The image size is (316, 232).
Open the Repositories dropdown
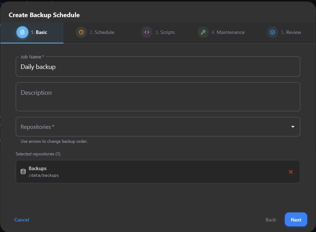[x=158, y=127]
